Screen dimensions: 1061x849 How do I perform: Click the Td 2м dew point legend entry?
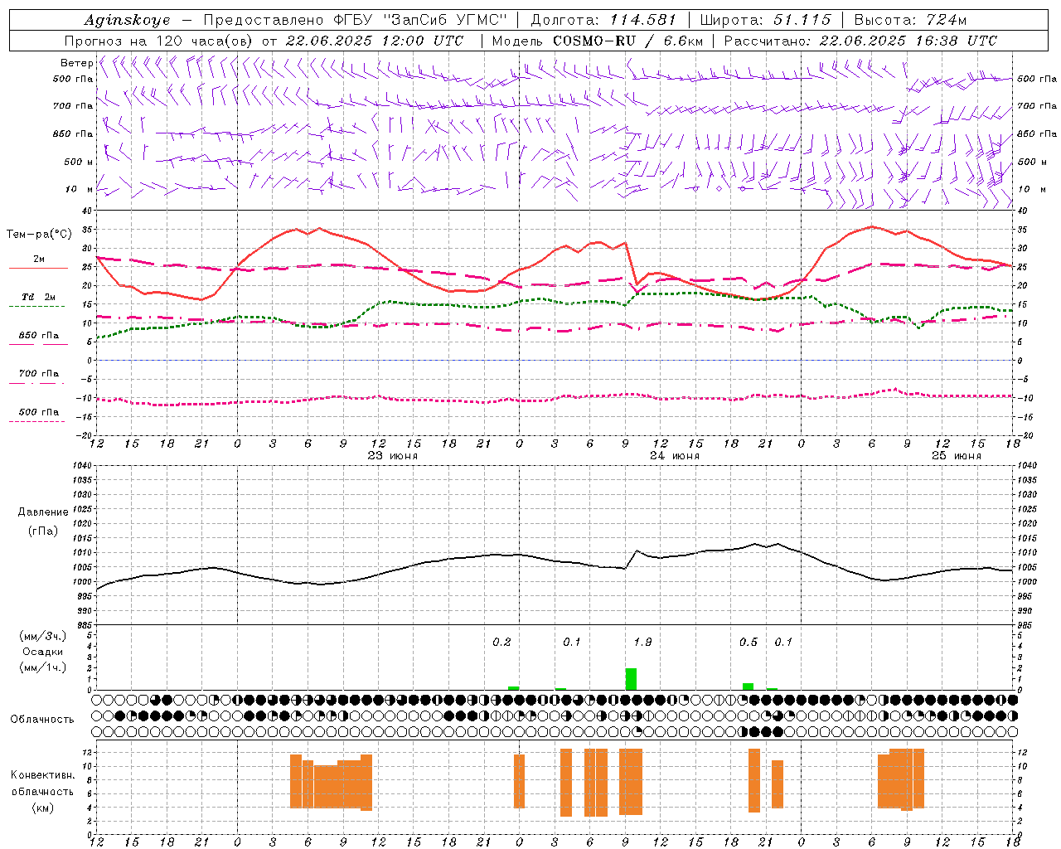[39, 297]
